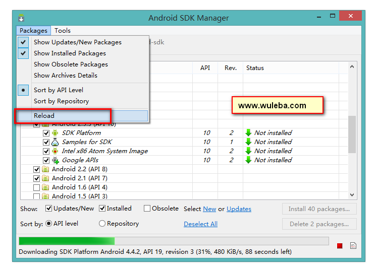
Task: Click green download arrow in SDK Platform row
Action: [x=248, y=133]
